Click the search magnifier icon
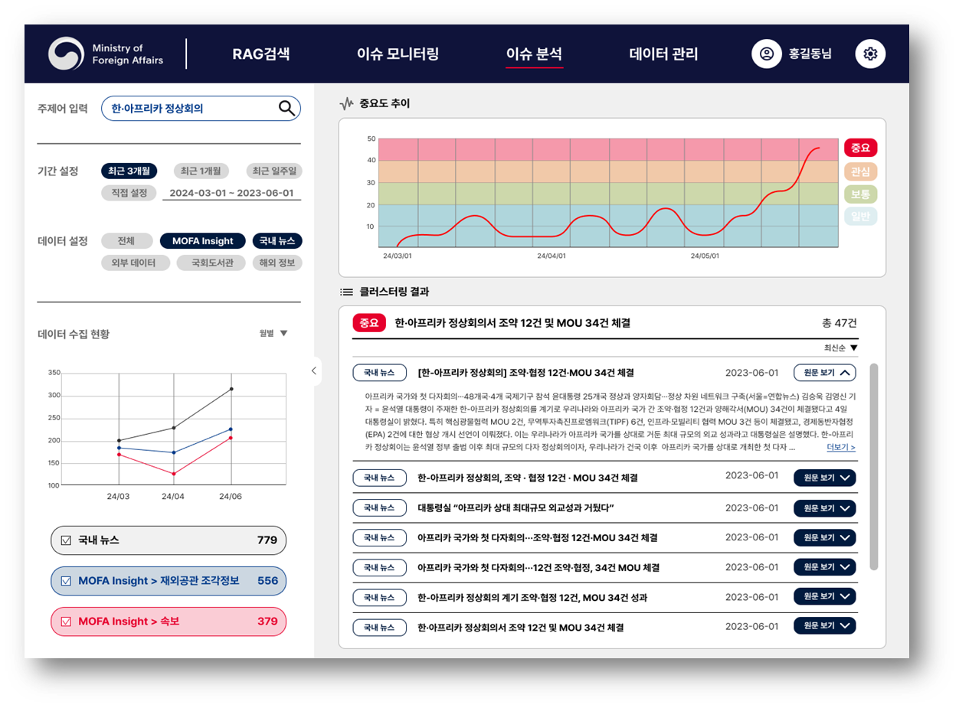The image size is (959, 708). [286, 109]
